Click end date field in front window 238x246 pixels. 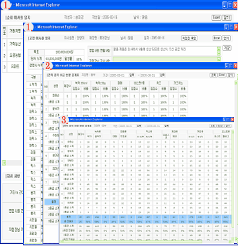coord(155,126)
